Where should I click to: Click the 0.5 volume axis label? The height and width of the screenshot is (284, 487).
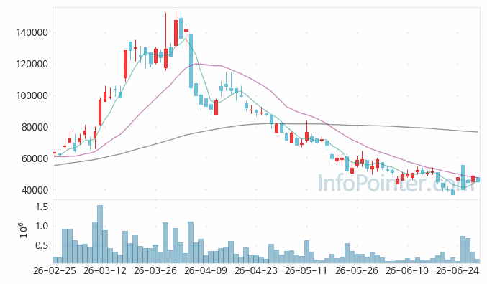click(x=41, y=246)
